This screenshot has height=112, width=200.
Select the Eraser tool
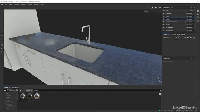click(x=2, y=14)
